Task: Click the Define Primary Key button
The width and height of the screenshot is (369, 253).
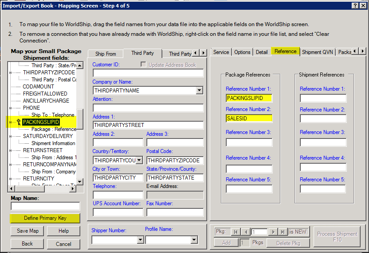Action: [45, 218]
